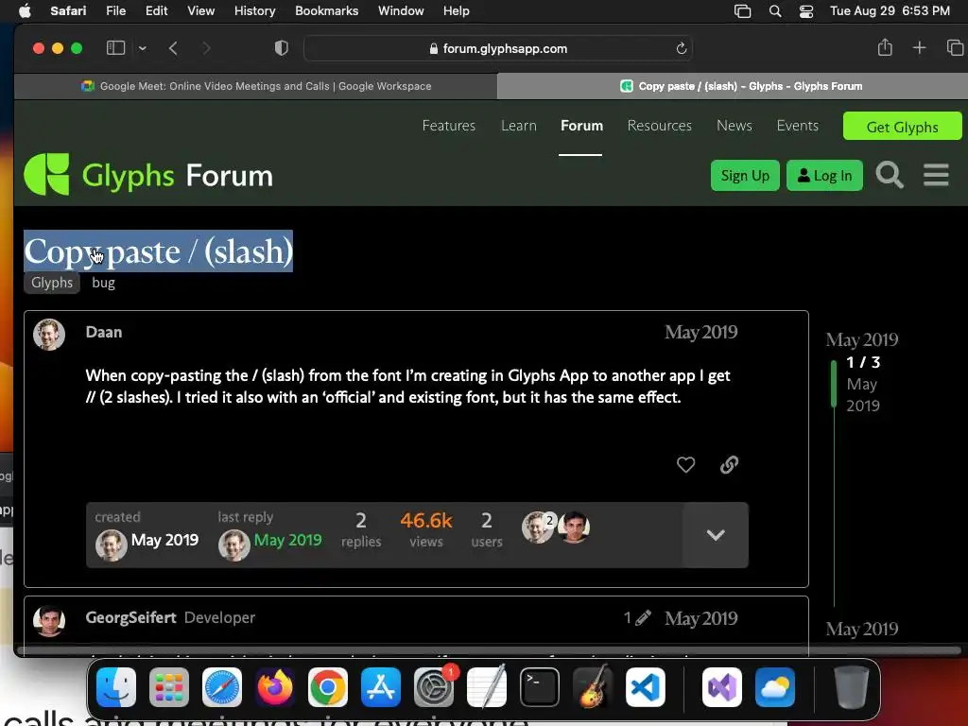Click the frequent poster avatar with badge 2
The image size is (968, 726).
(538, 527)
